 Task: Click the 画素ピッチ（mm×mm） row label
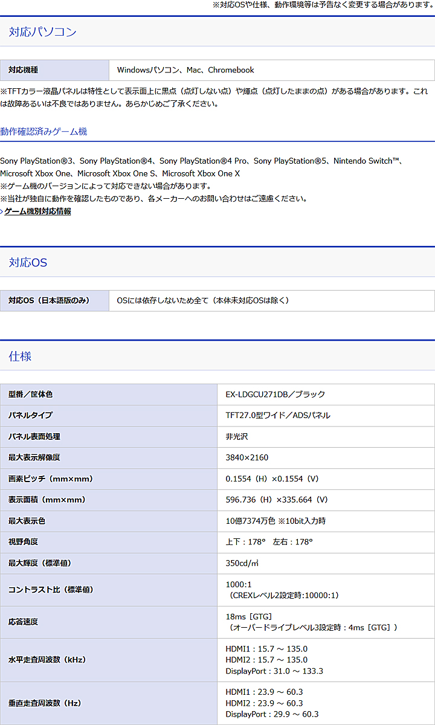(x=109, y=479)
